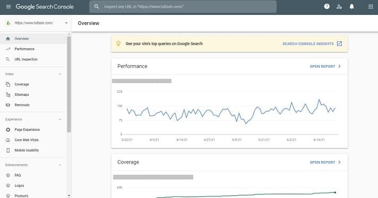Open the Google apps grid
The width and height of the screenshot is (378, 198).
coord(371,6)
